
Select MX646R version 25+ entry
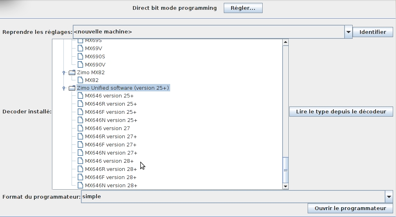coord(111,104)
